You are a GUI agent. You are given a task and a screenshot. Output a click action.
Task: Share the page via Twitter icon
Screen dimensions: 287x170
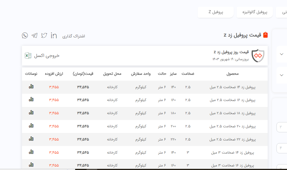coord(44,36)
